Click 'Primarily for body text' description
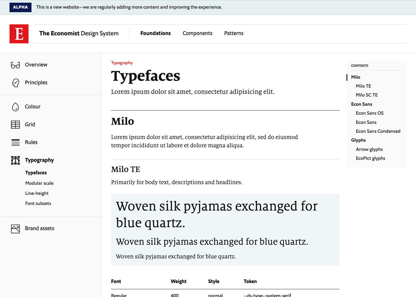Image resolution: width=416 pixels, height=297 pixels. pyautogui.click(x=177, y=182)
